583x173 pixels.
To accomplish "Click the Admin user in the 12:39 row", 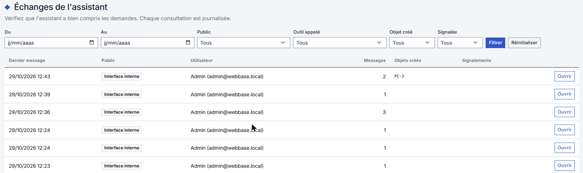I will click(x=227, y=94).
